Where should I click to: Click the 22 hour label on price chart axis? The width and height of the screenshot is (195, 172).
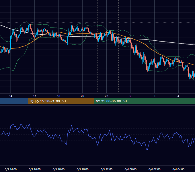pyautogui.click(x=106, y=96)
